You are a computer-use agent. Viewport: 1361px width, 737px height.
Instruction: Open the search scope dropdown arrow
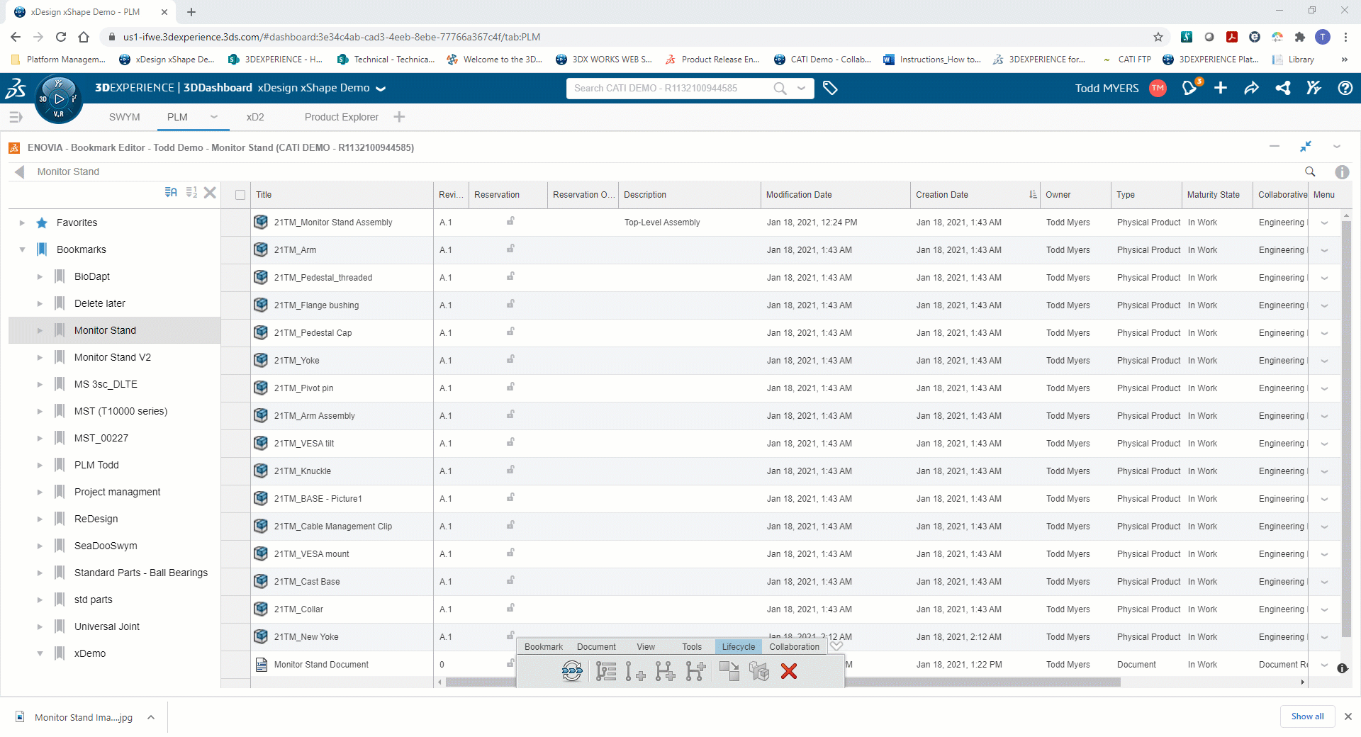pos(802,88)
